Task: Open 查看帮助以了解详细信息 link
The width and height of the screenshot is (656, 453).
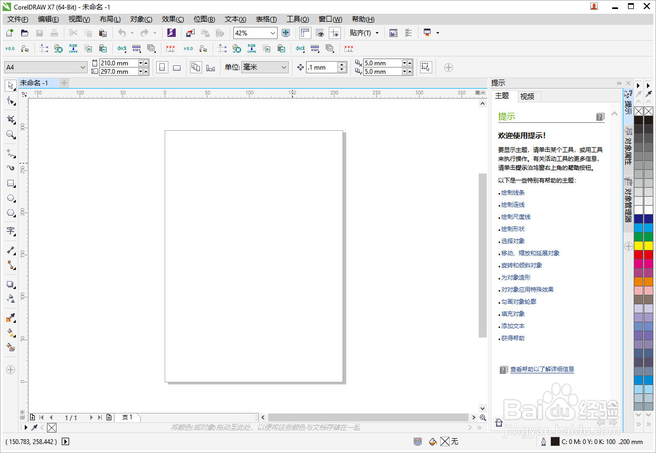Action: (x=542, y=369)
